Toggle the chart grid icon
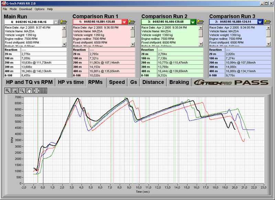This screenshot has width=275, height=200. [44, 91]
